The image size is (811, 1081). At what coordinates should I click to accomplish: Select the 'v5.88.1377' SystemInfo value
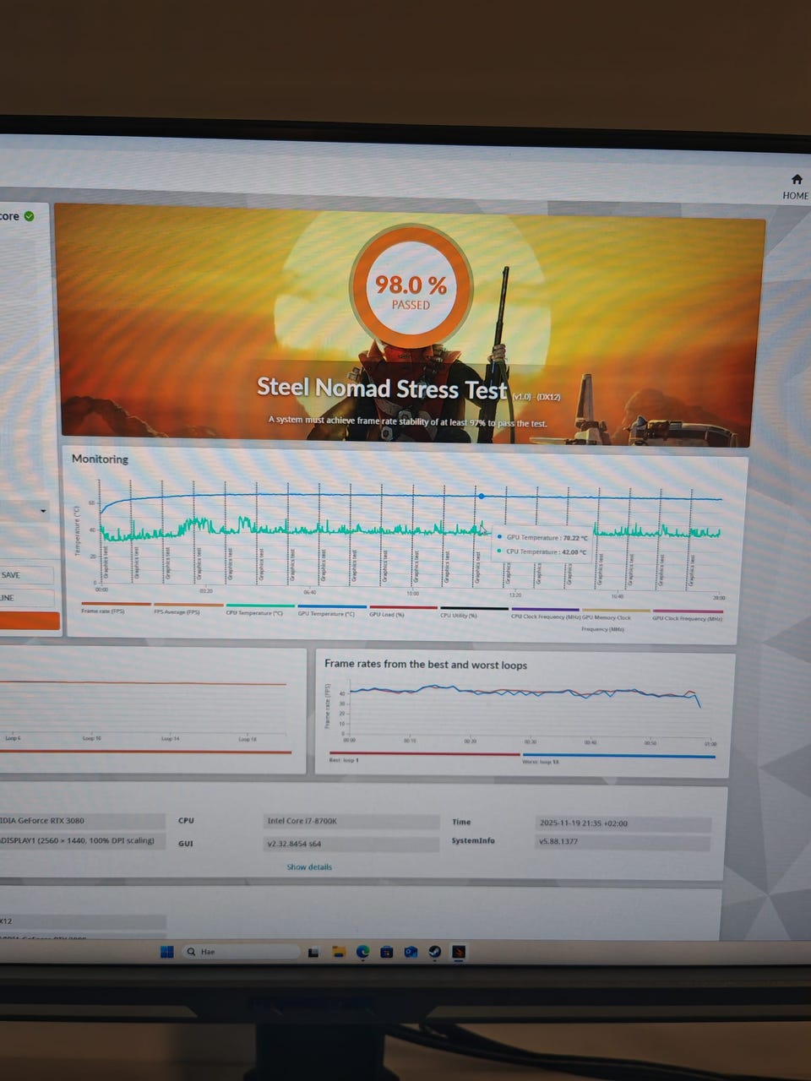coord(558,842)
